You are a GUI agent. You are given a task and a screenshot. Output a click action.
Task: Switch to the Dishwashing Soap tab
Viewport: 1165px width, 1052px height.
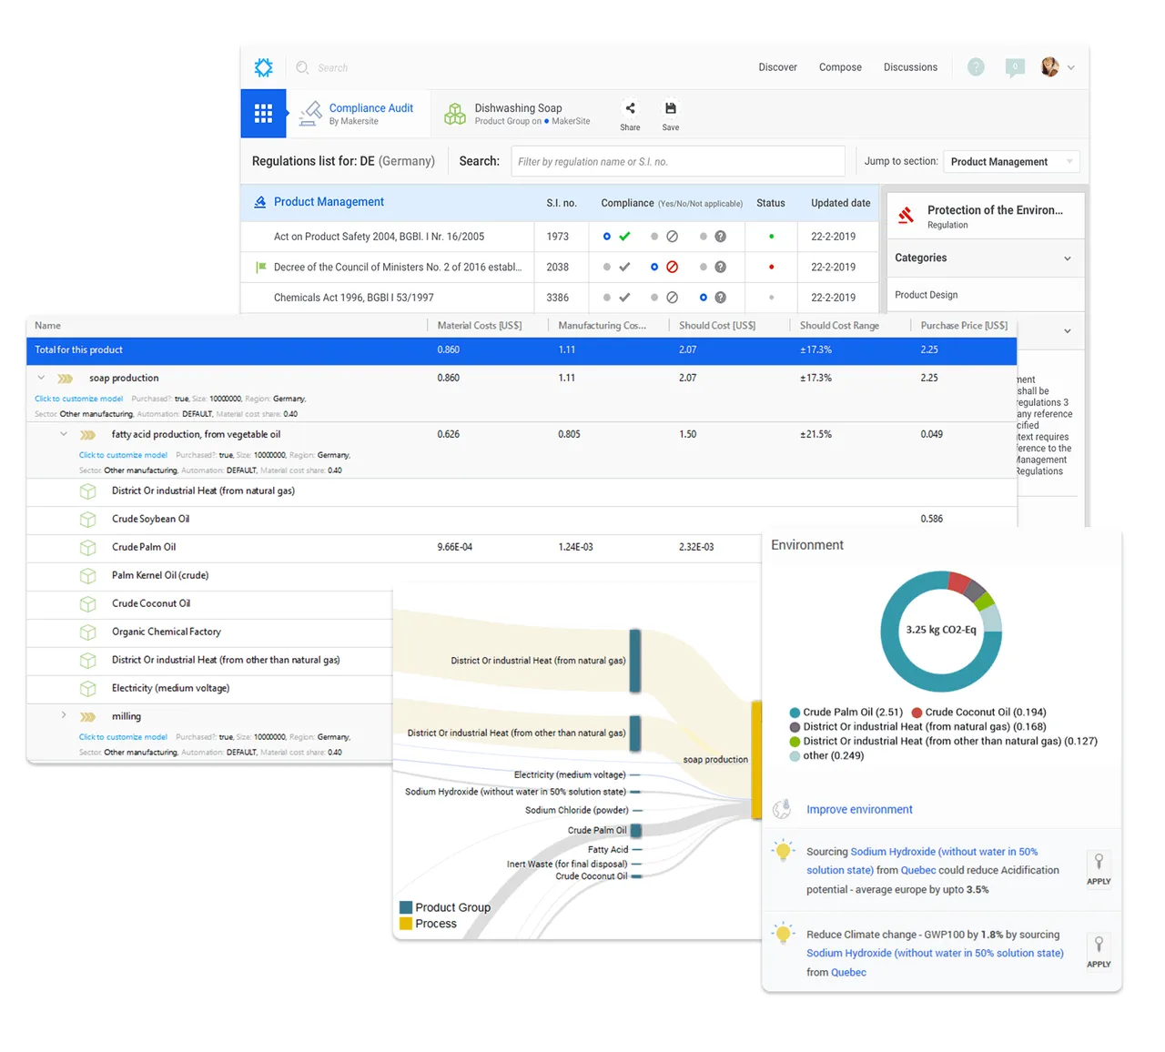[x=518, y=114]
